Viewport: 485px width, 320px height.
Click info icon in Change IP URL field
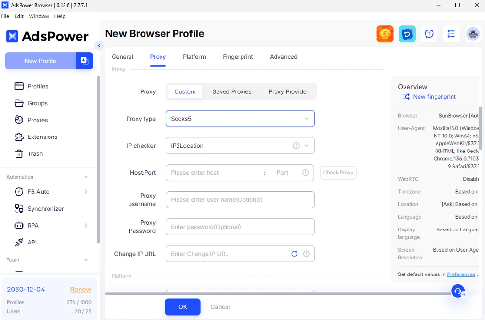[x=306, y=254]
